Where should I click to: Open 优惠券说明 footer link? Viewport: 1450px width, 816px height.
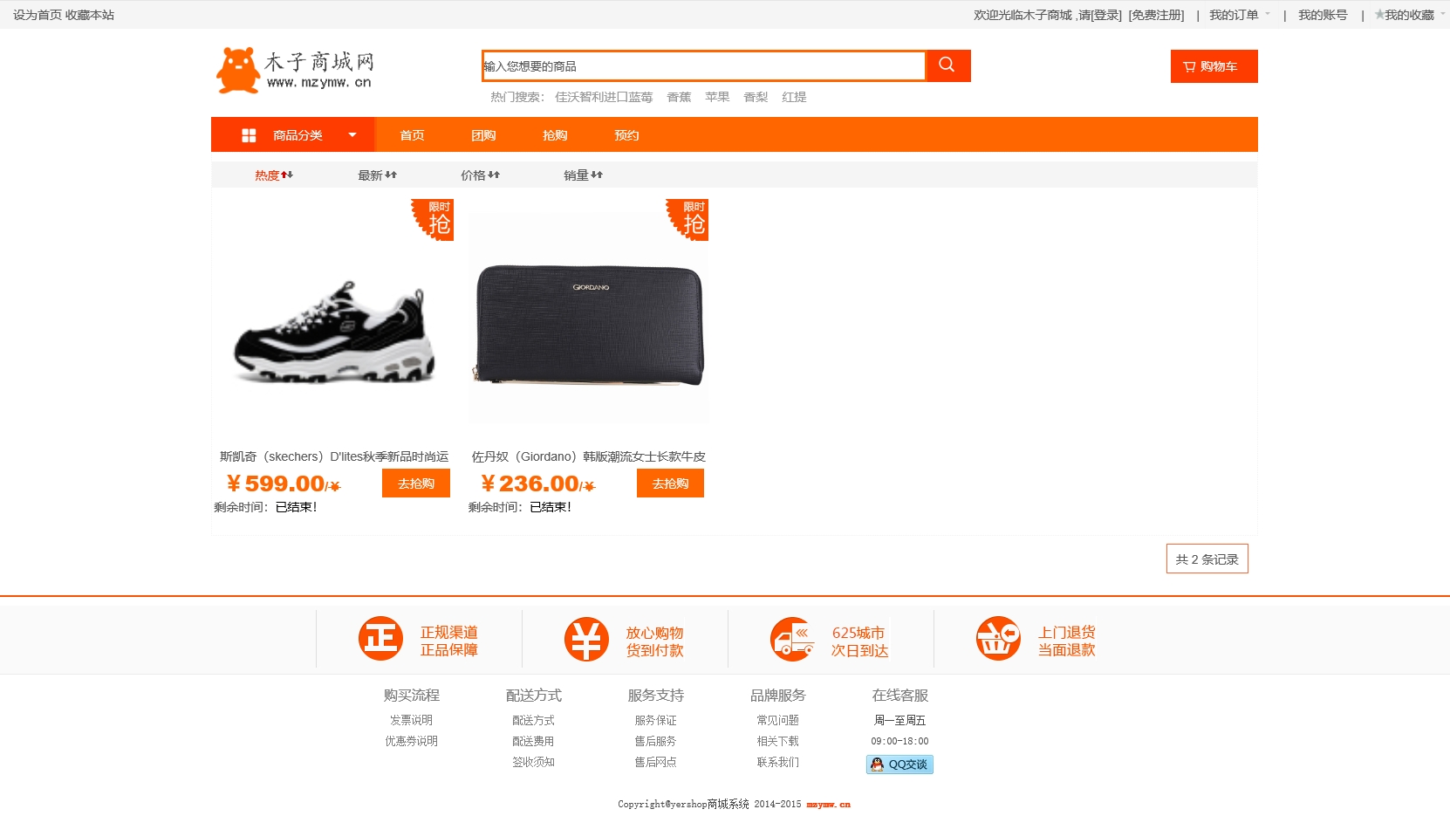point(411,741)
